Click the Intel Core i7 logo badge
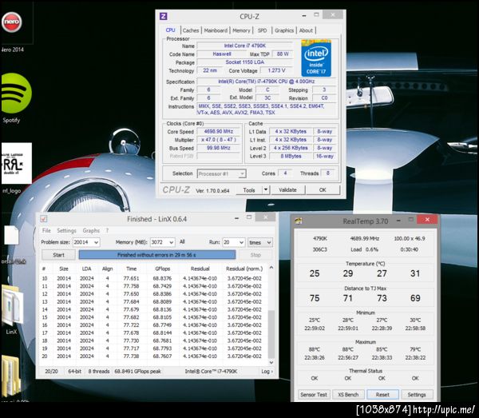This screenshot has height=418, width=479. tap(316, 58)
